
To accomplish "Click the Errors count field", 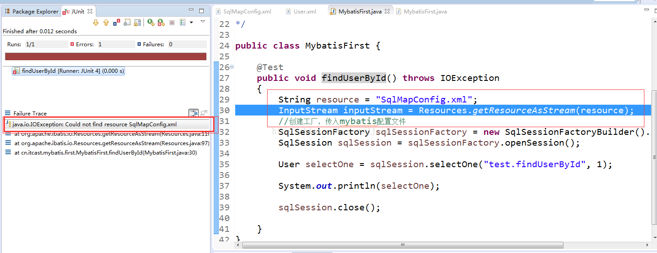I will (x=116, y=44).
